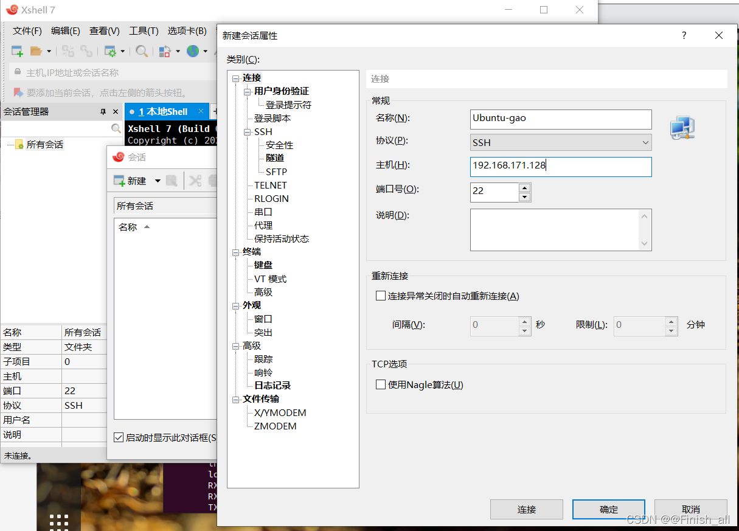The height and width of the screenshot is (531, 739).
Task: Select 保持活动状态 in the category tree
Action: (x=282, y=238)
